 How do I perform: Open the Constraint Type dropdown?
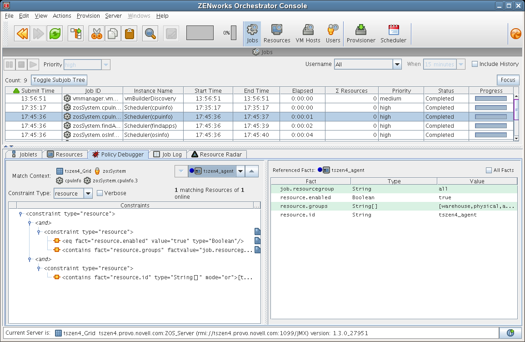[x=88, y=193]
